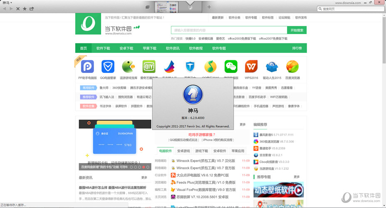Stop page loading with the X icon
386x208 pixels.
click(18, 9)
